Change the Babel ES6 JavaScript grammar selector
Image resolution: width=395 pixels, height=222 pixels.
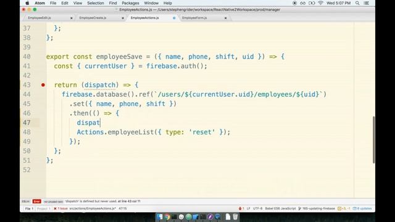tap(280, 208)
